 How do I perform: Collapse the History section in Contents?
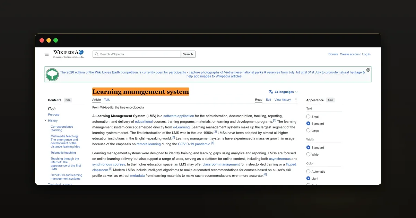(x=45, y=120)
